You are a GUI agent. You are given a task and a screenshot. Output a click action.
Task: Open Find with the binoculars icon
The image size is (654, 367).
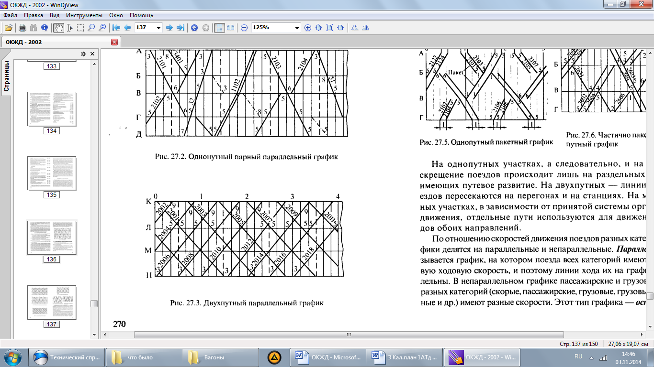[x=34, y=28]
